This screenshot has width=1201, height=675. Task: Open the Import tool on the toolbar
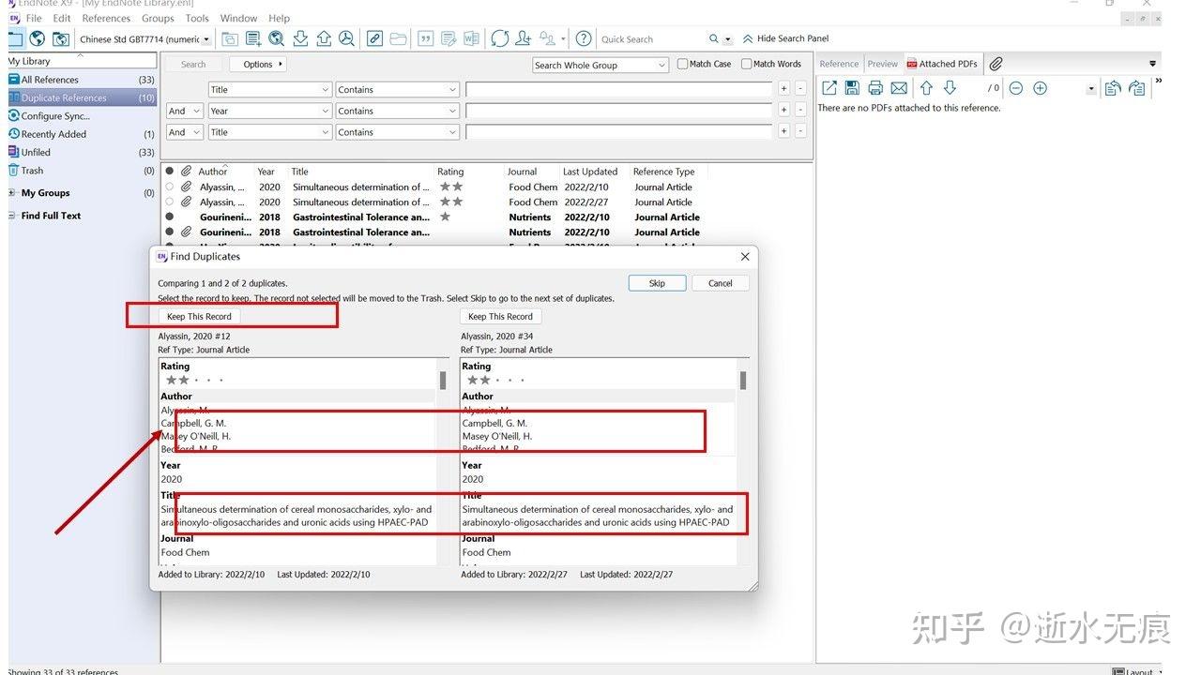[300, 38]
